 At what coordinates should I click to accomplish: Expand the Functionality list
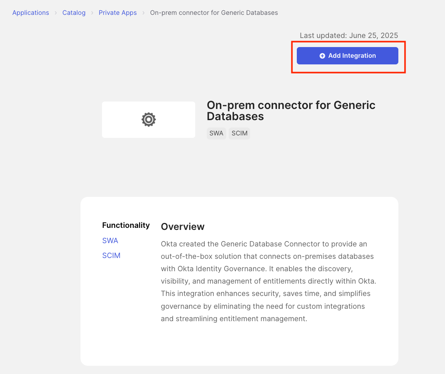pos(126,225)
